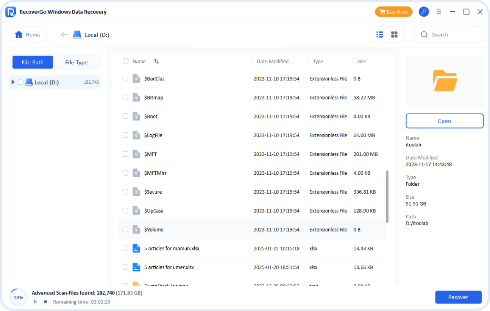
Task: Switch to the File Type tab
Action: point(76,62)
